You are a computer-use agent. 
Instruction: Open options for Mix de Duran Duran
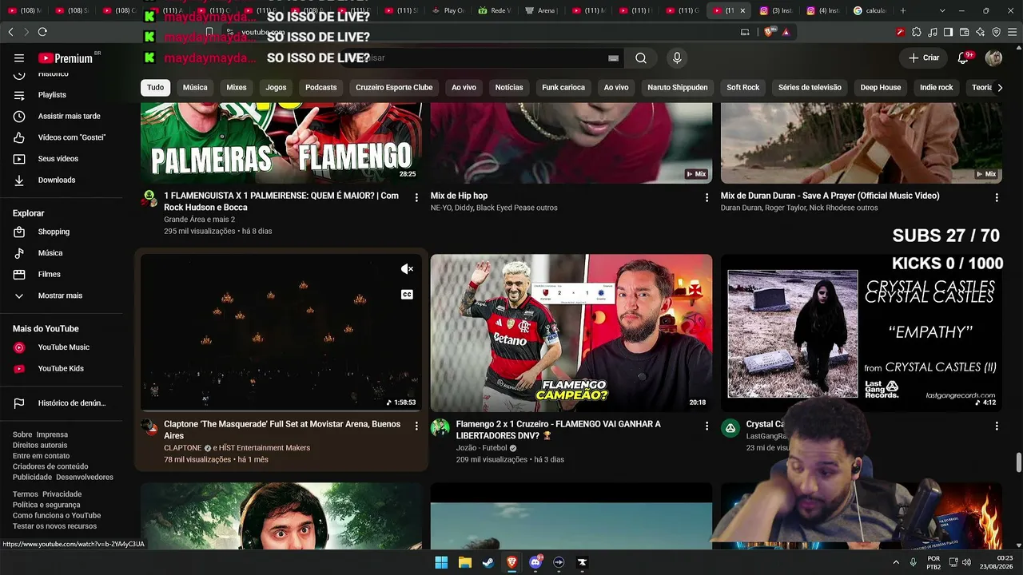tap(997, 197)
